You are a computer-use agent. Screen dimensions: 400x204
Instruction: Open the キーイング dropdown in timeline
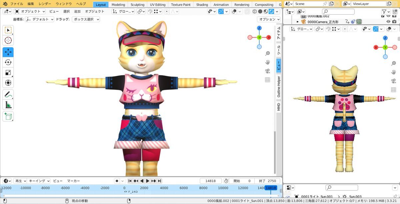pos(39,181)
